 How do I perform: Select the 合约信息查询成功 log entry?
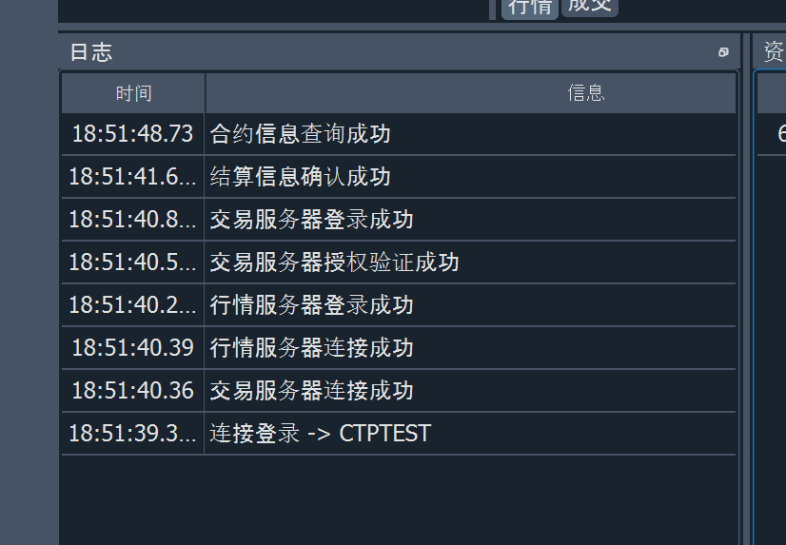pos(300,134)
